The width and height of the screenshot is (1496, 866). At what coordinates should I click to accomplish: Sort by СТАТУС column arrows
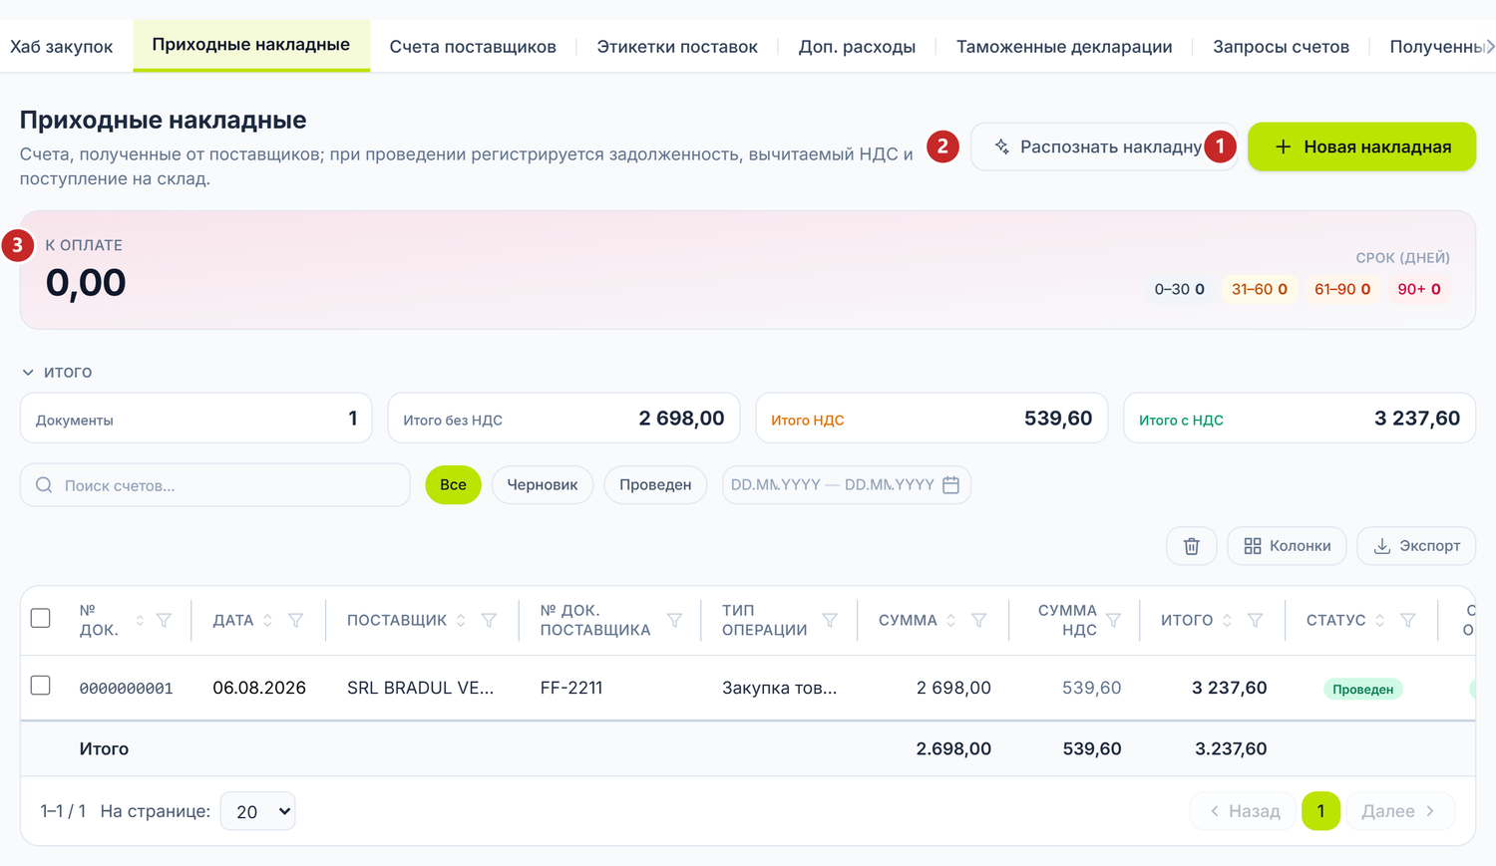point(1380,621)
